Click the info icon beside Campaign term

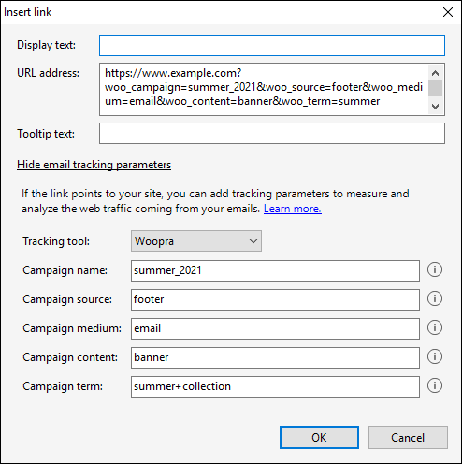coord(435,385)
